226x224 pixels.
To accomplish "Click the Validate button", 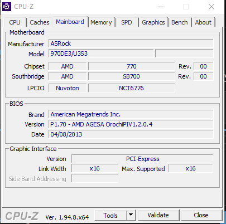I will 158,215.
